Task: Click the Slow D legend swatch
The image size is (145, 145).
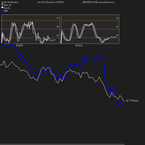Action: click(x=2, y=4)
